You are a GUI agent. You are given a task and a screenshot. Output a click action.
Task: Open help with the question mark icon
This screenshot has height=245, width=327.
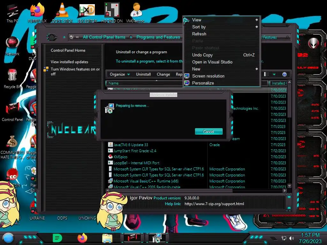[x=285, y=74]
